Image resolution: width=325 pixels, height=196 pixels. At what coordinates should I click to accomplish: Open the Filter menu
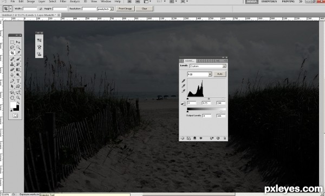point(63,1)
